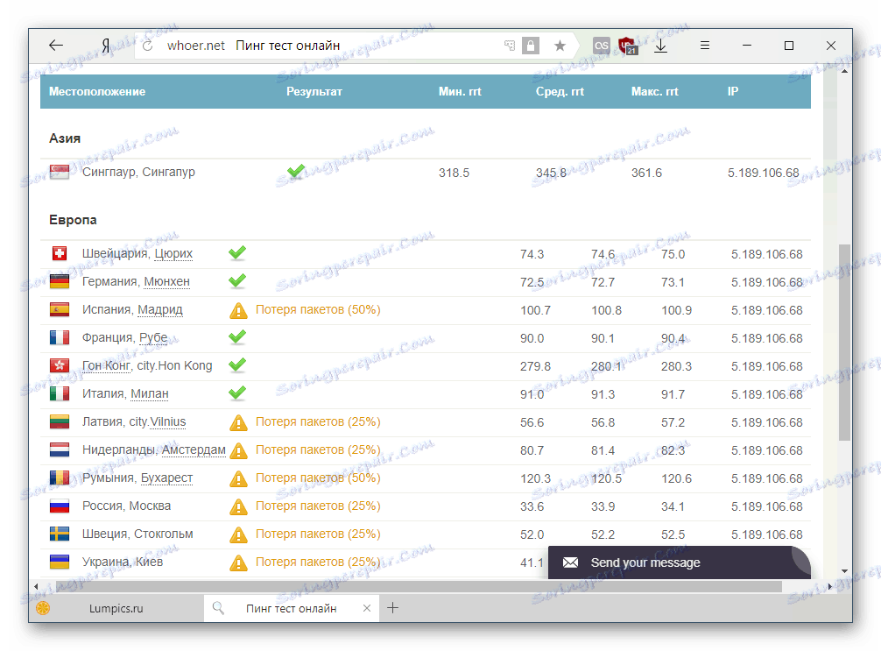Click the Милан city link
Image resolution: width=881 pixels, height=651 pixels.
pyautogui.click(x=150, y=394)
